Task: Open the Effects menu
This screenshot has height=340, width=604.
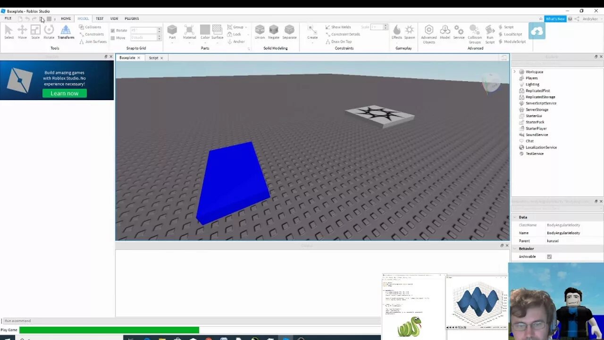Action: pyautogui.click(x=397, y=32)
